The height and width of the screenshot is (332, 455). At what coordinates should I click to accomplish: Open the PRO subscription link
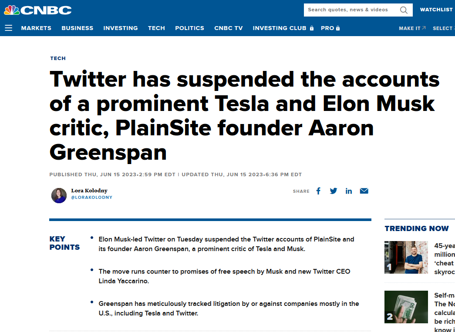pos(330,28)
